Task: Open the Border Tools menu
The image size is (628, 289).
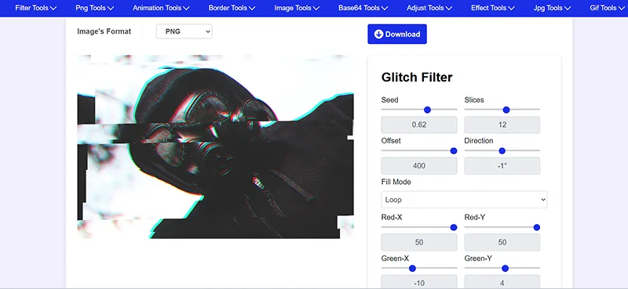Action: point(232,8)
